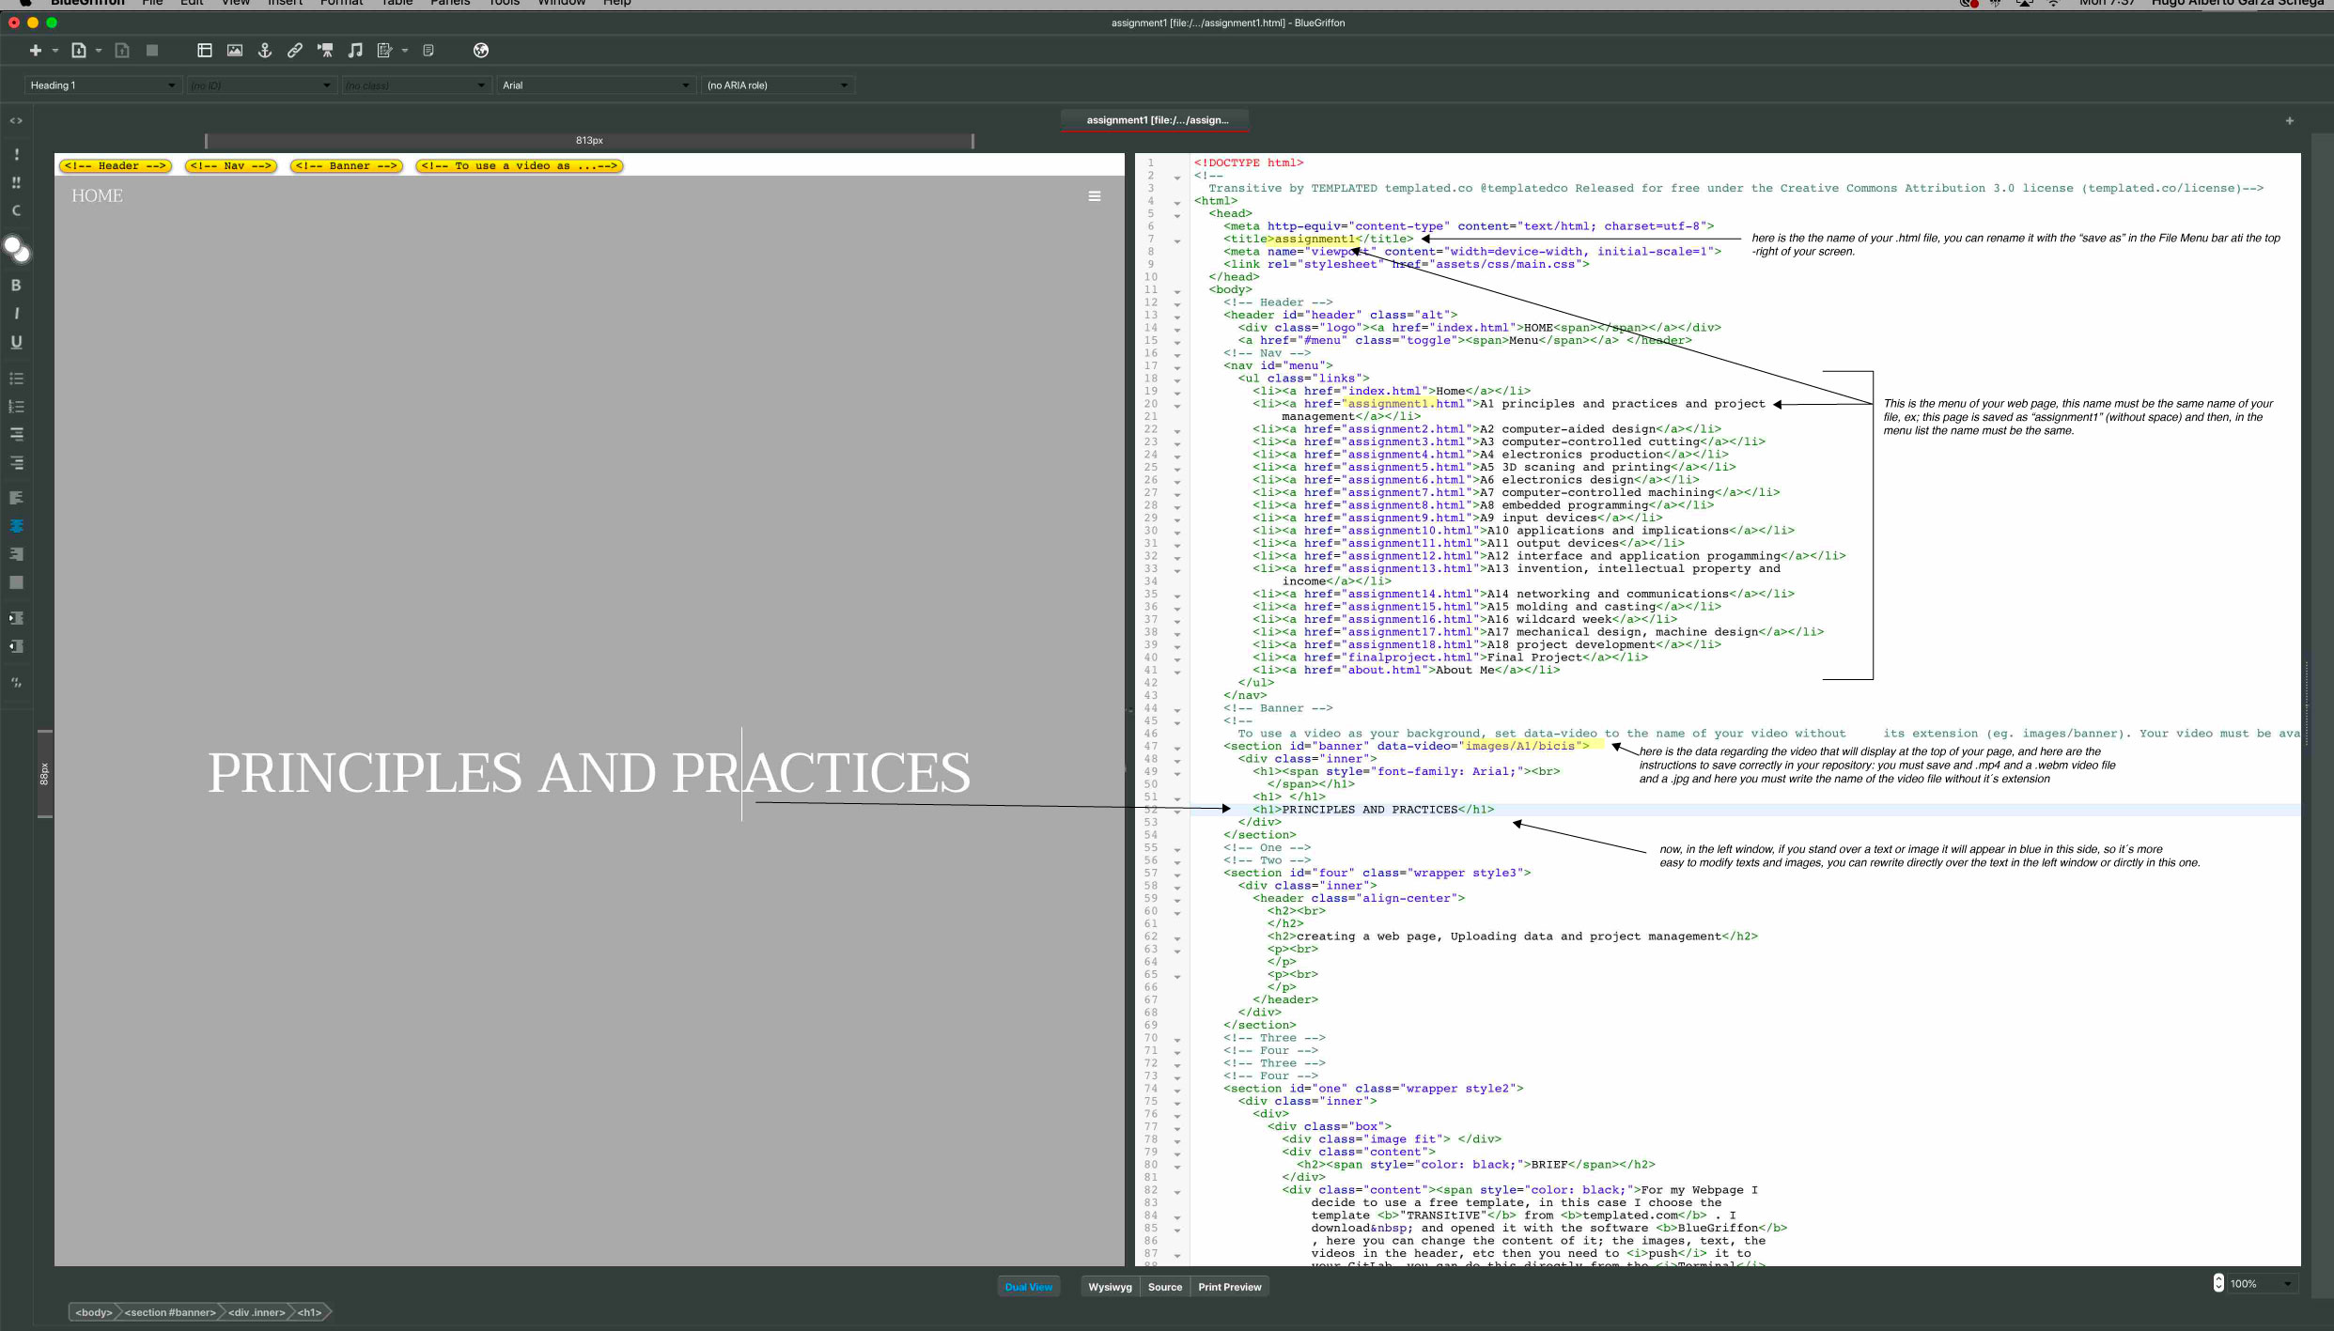
Task: Click the Print Preview button
Action: (x=1229, y=1287)
